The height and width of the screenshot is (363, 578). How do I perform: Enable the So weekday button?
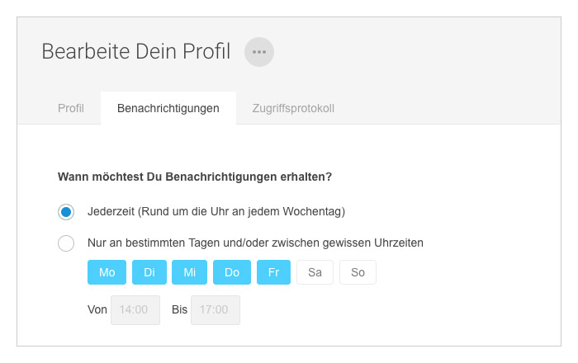click(358, 272)
